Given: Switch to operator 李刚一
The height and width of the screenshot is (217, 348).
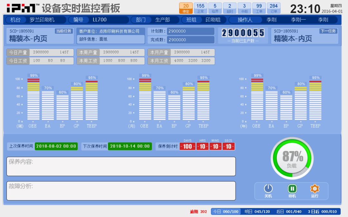Looking at the screenshot, I should pyautogui.click(x=299, y=20).
